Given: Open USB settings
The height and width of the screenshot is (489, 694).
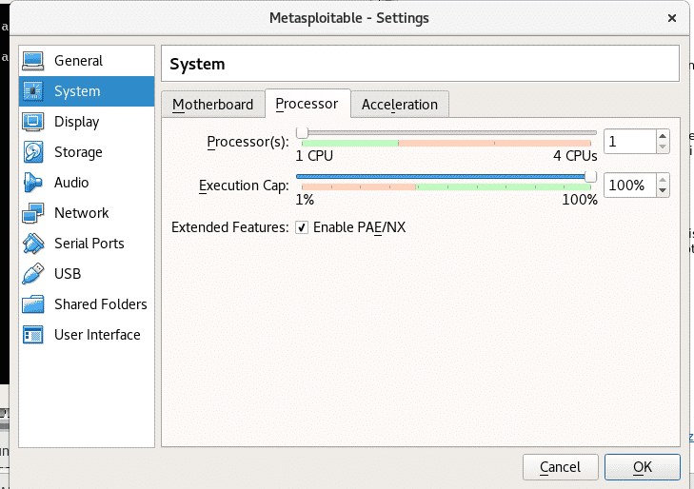Looking at the screenshot, I should [x=87, y=274].
